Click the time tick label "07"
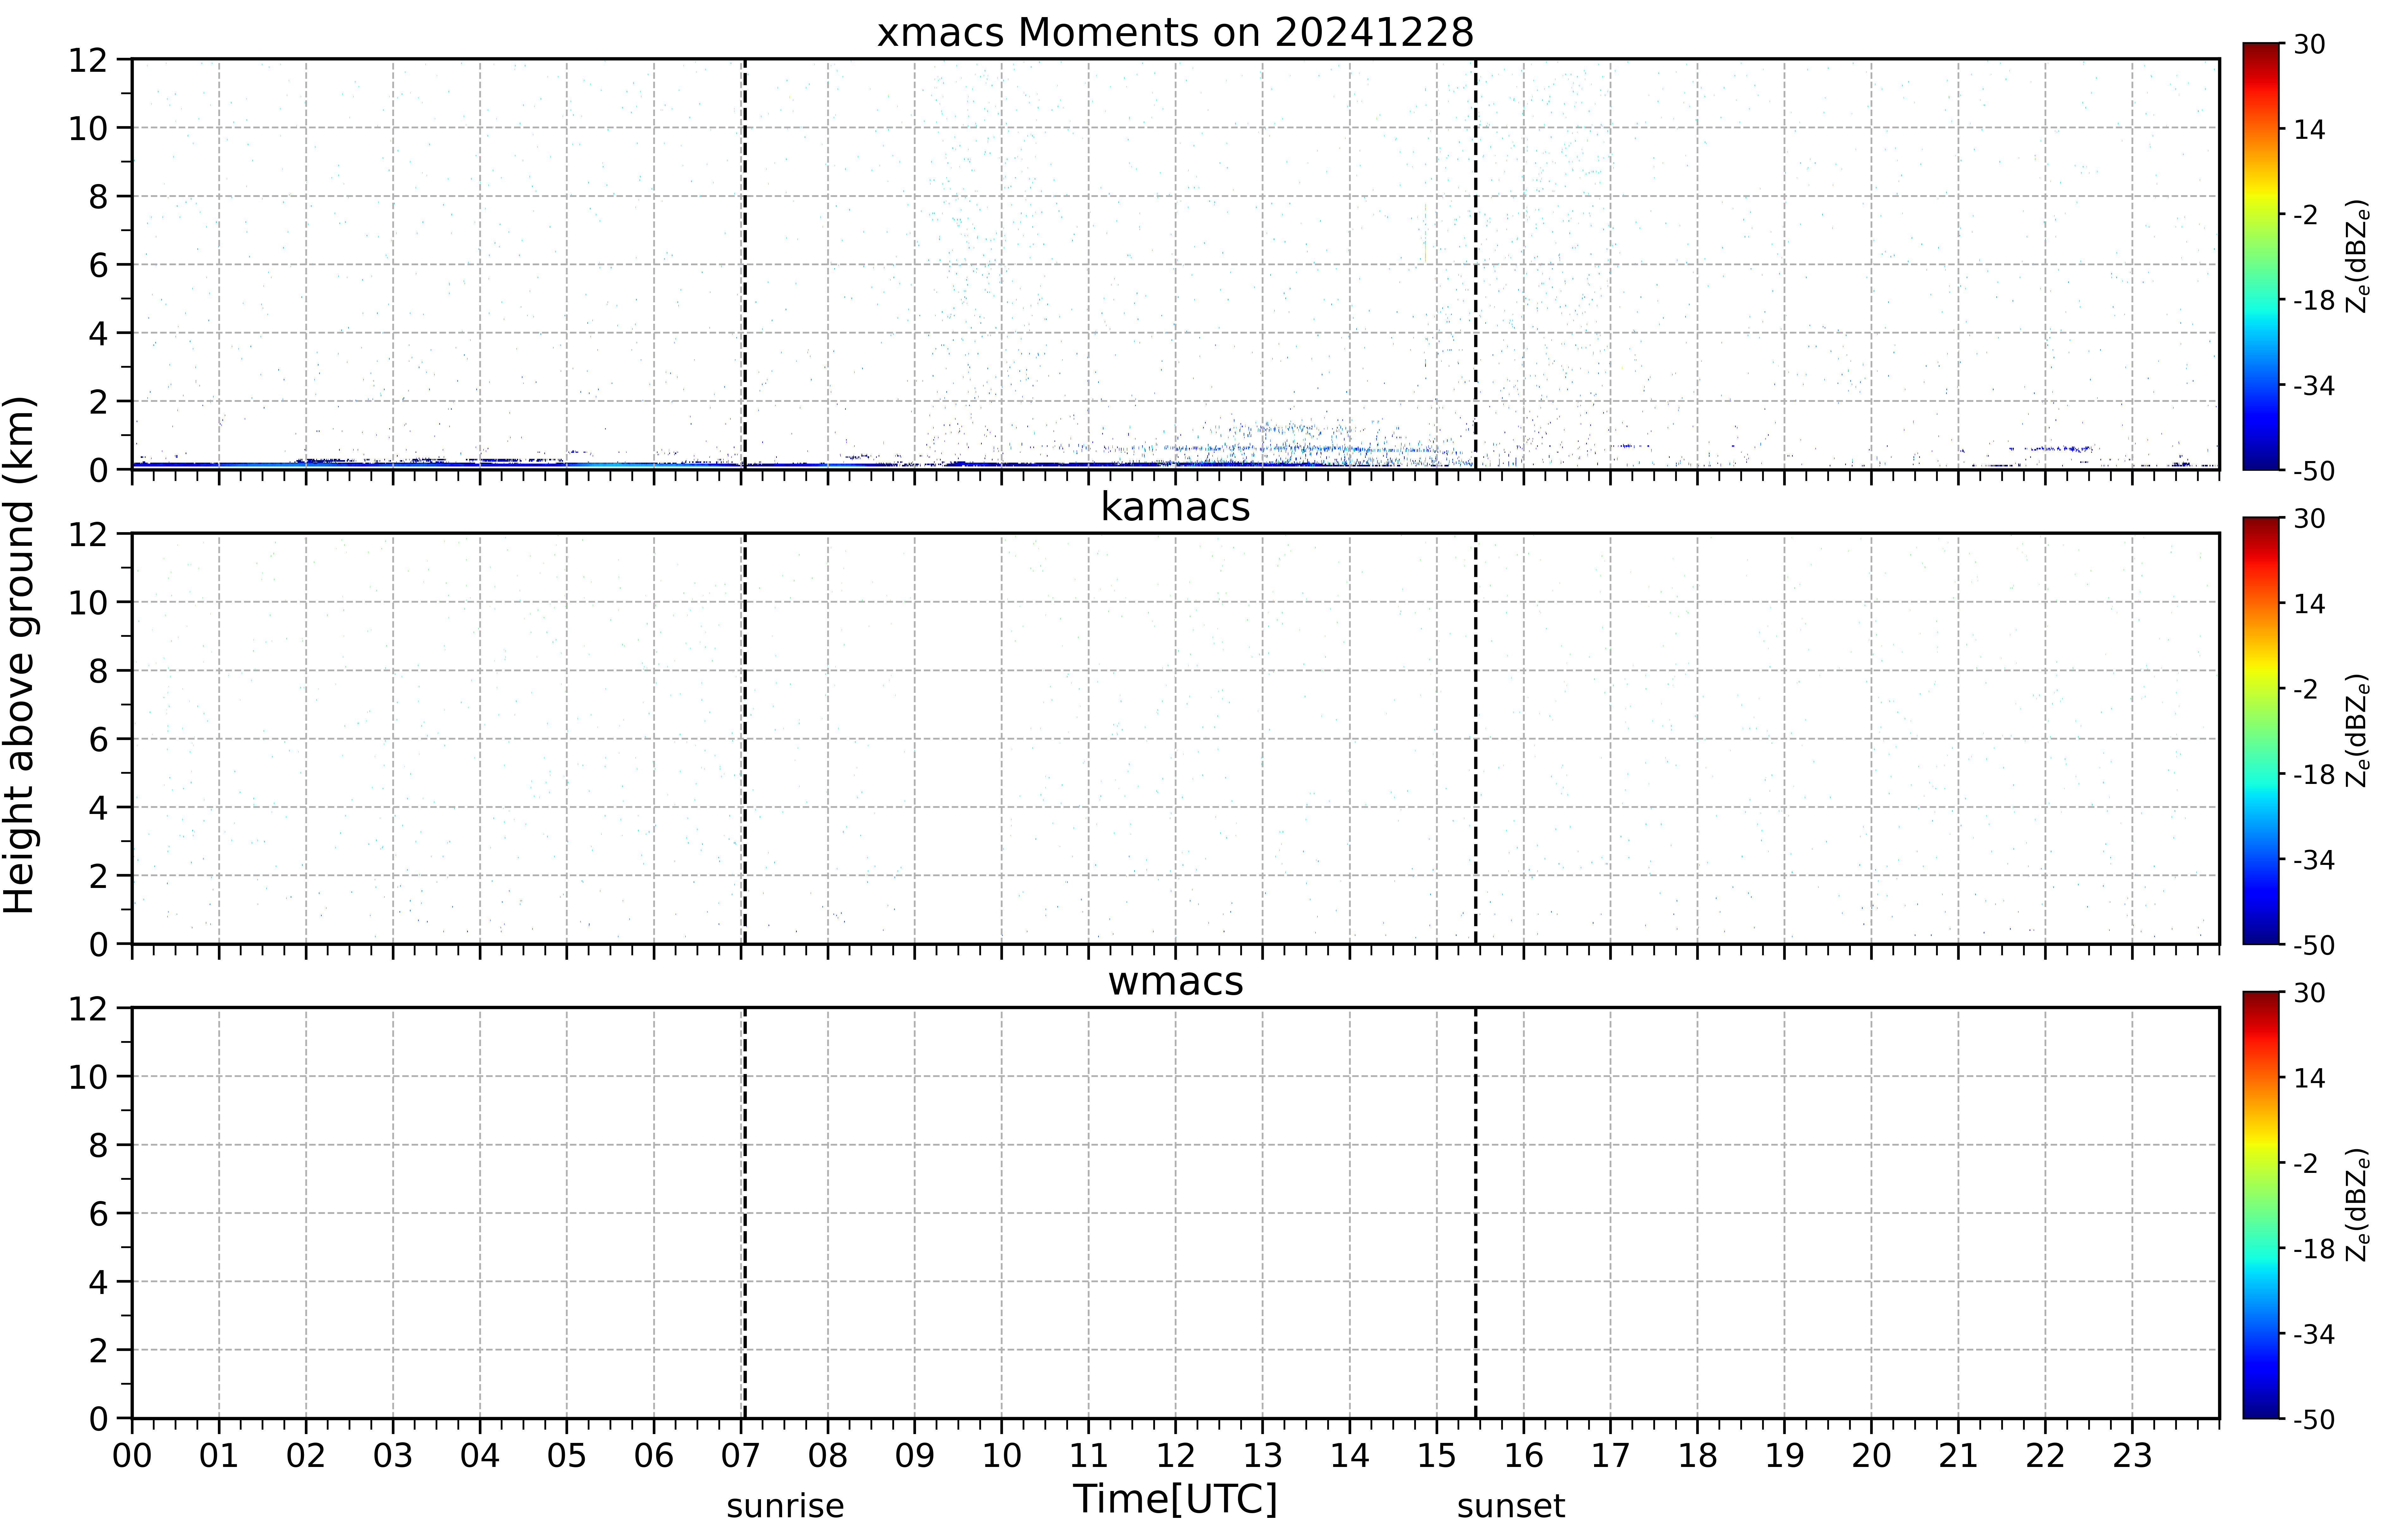Image resolution: width=2387 pixels, height=1540 pixels. (x=741, y=1456)
